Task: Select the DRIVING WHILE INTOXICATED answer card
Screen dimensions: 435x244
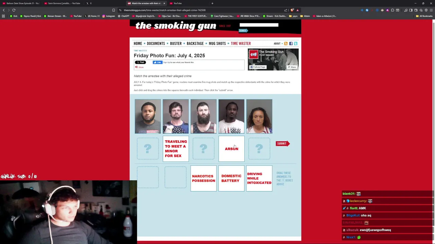Action: click(x=259, y=178)
